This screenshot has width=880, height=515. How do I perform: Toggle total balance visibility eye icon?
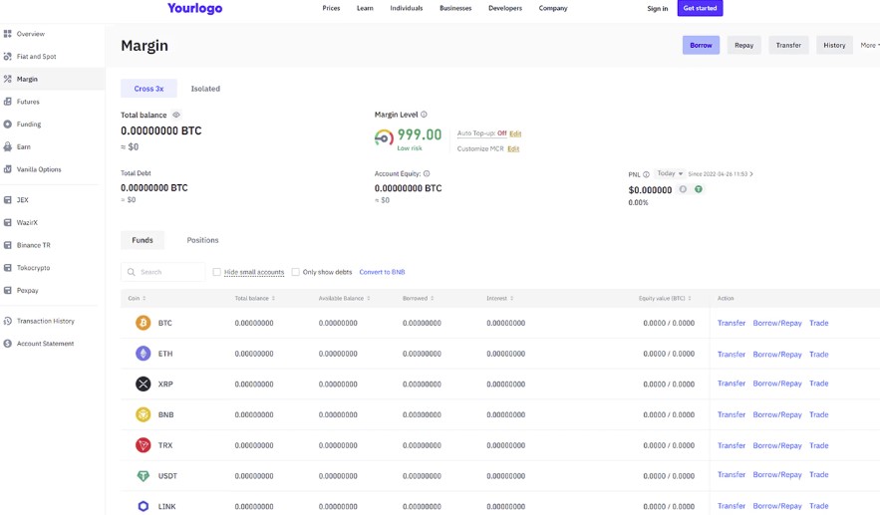click(x=176, y=115)
